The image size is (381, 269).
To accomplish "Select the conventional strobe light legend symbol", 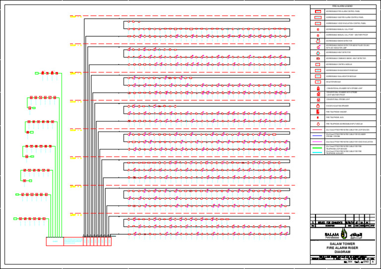I will (318, 100).
